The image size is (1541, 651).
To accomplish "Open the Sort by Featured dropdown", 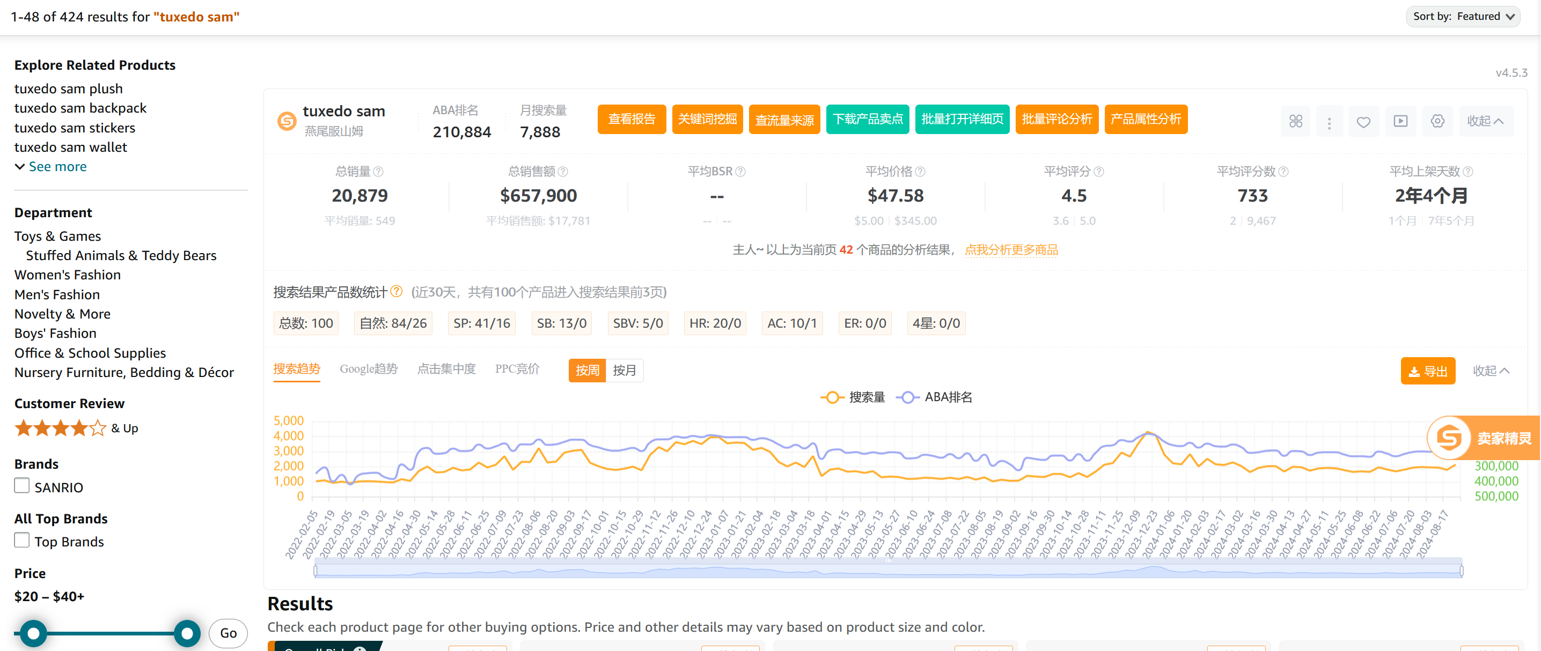I will click(x=1463, y=16).
